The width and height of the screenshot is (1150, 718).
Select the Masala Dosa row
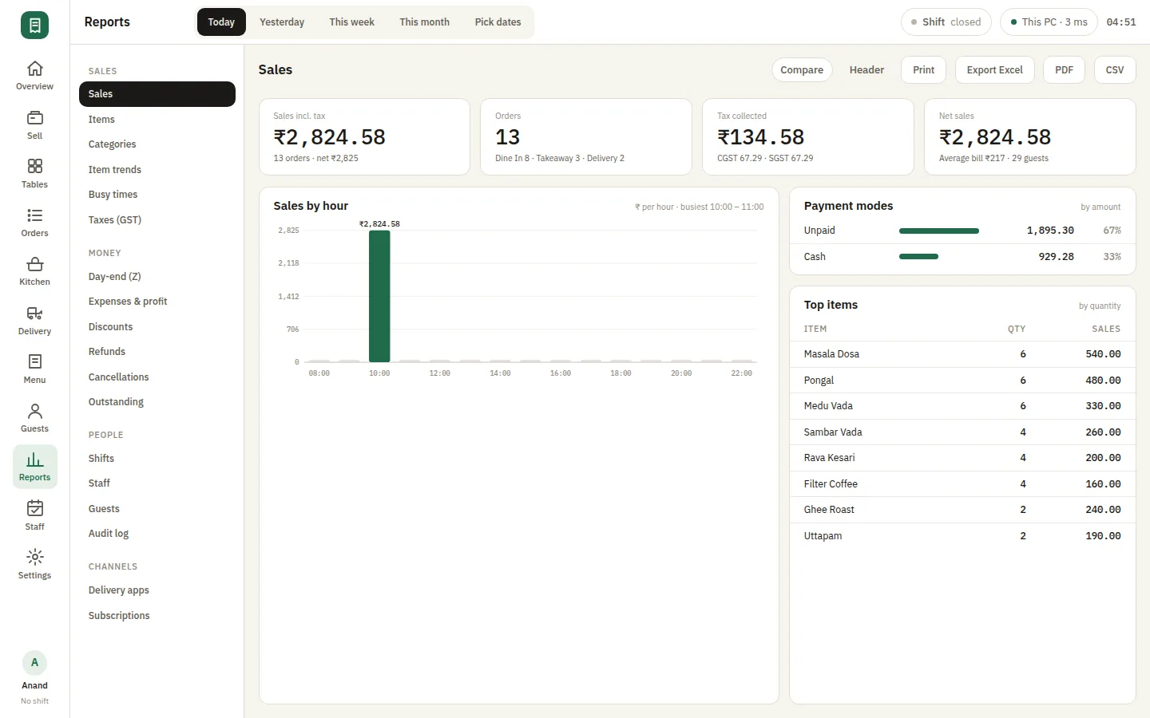(962, 354)
